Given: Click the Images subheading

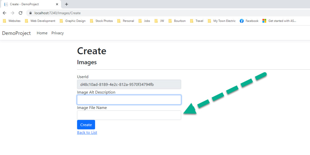Looking at the screenshot, I should pyautogui.click(x=87, y=62).
